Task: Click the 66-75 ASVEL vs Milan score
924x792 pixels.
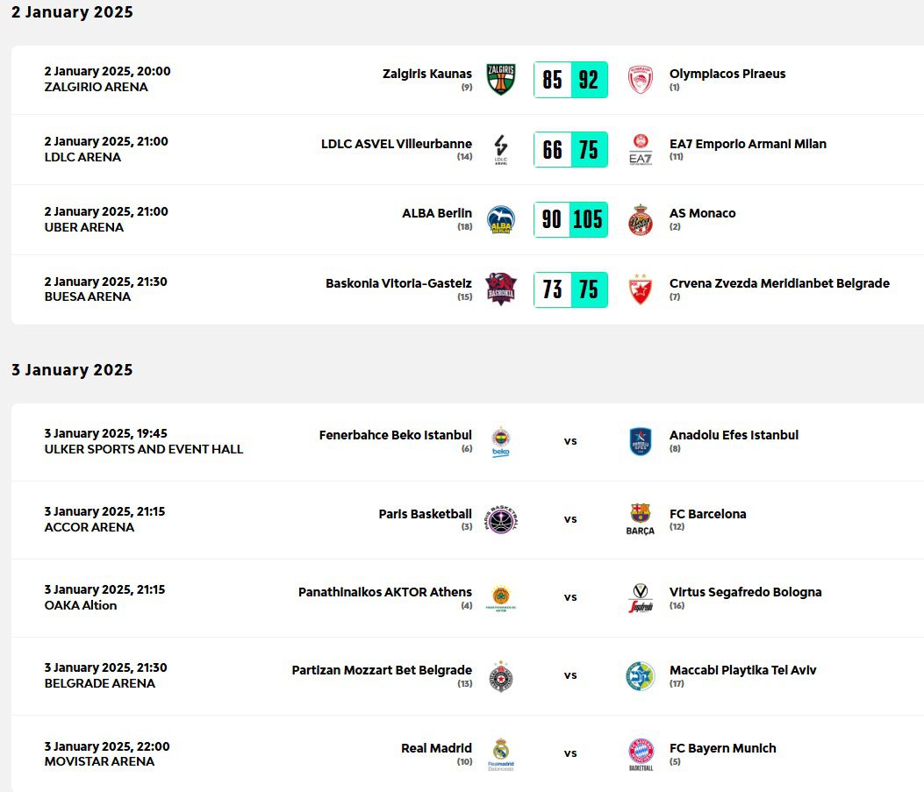Action: tap(570, 150)
